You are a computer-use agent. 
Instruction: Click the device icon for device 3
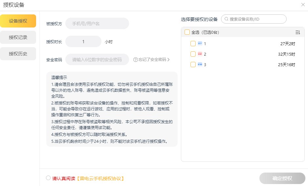pyautogui.click(x=200, y=65)
